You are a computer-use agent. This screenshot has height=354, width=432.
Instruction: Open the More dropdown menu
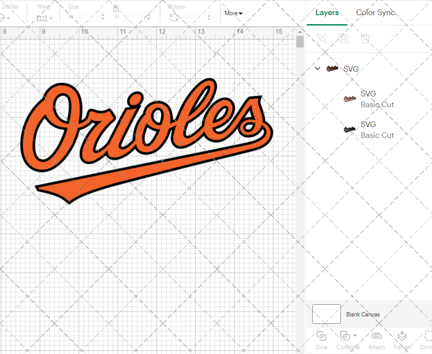233,13
